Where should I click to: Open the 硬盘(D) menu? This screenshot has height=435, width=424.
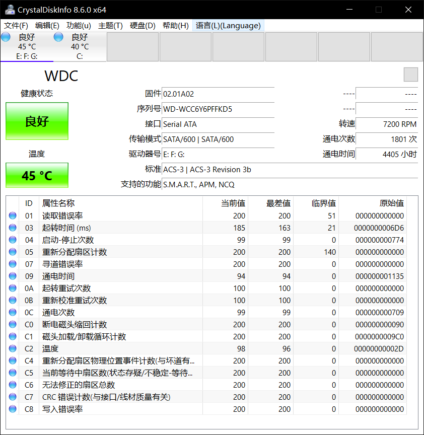point(143,26)
